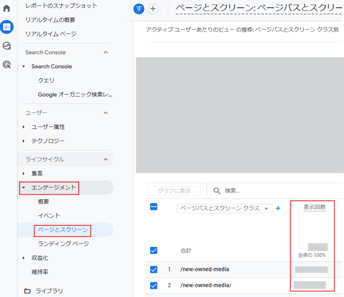Viewport: 344px width, 297px height.
Task: Collapse the エンゲージメント tree arrow
Action: [x=24, y=187]
